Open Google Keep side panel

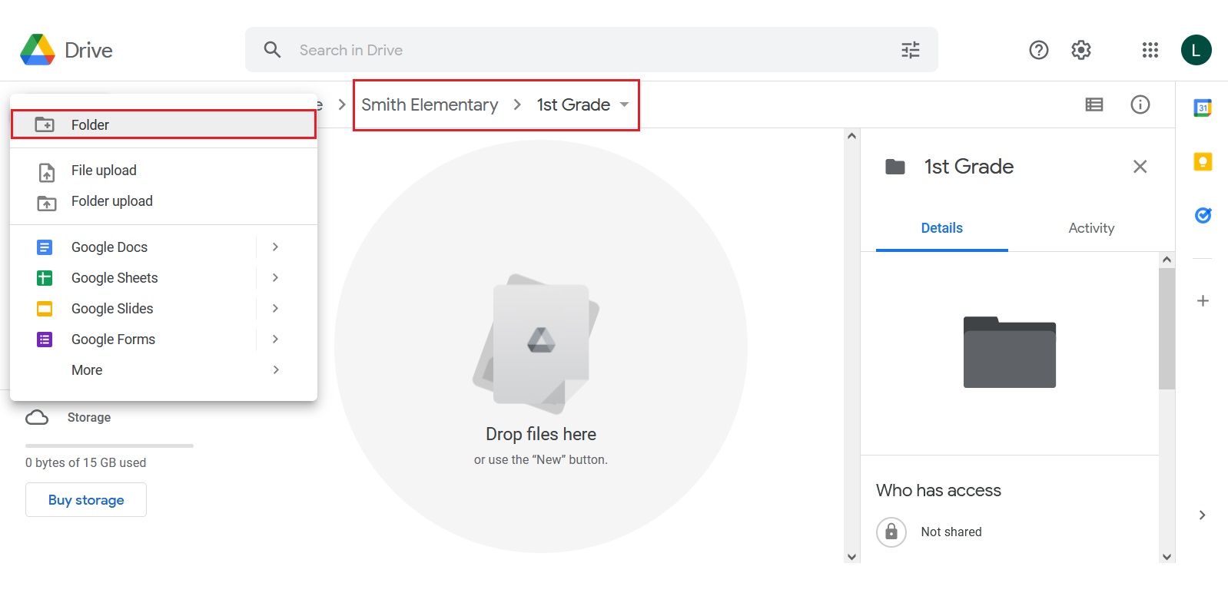pos(1203,161)
